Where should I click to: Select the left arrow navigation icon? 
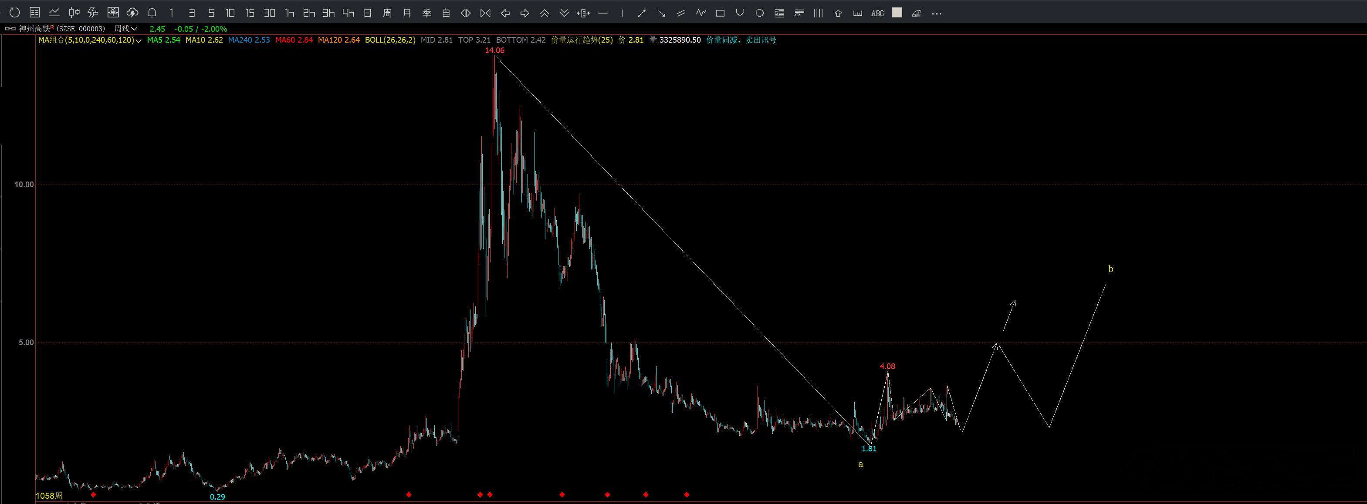coord(505,13)
